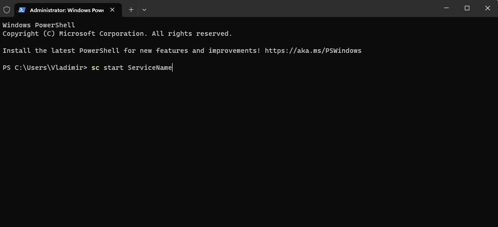Open a new tab with plus button
498x227 pixels.
click(x=131, y=9)
